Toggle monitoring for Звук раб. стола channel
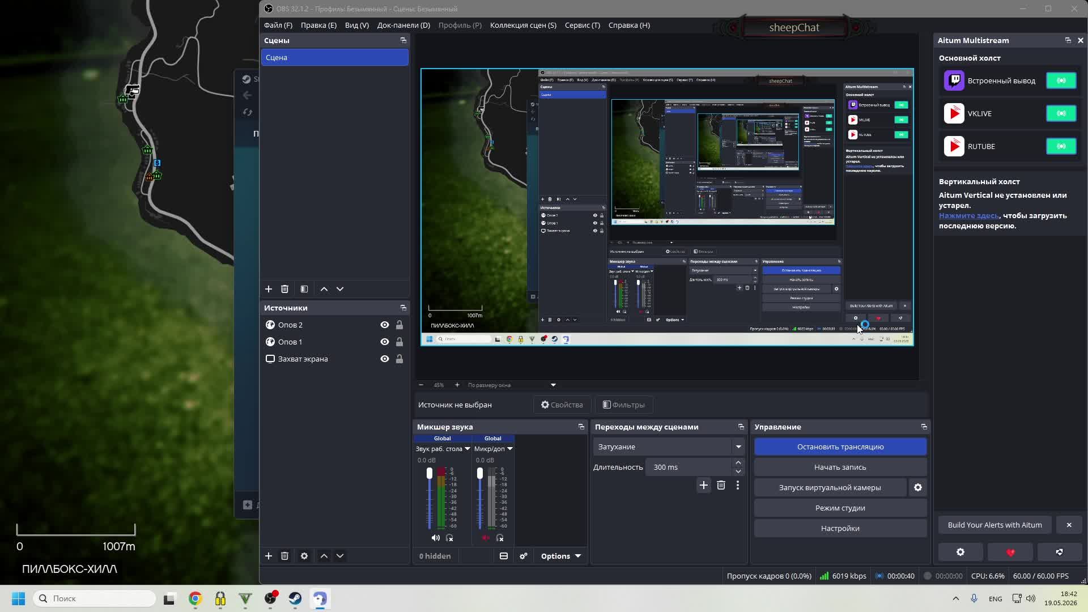This screenshot has width=1088, height=612. click(x=449, y=538)
